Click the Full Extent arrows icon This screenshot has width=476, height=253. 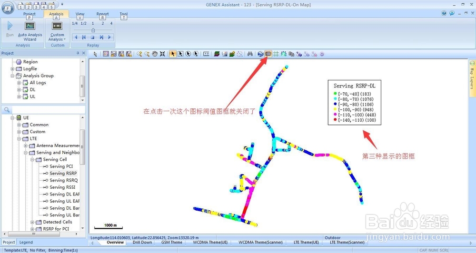point(162,54)
